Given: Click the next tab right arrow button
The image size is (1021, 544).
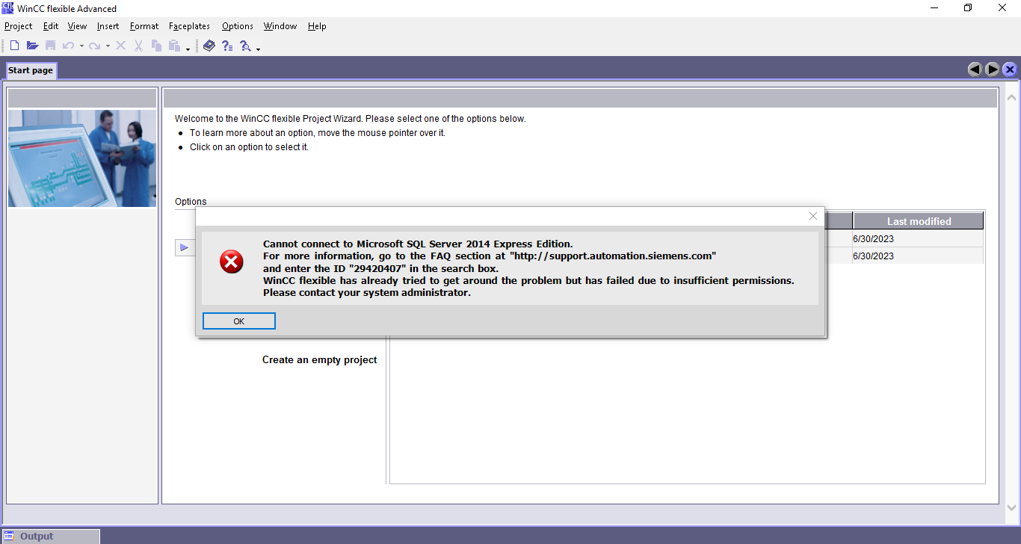Looking at the screenshot, I should (993, 69).
